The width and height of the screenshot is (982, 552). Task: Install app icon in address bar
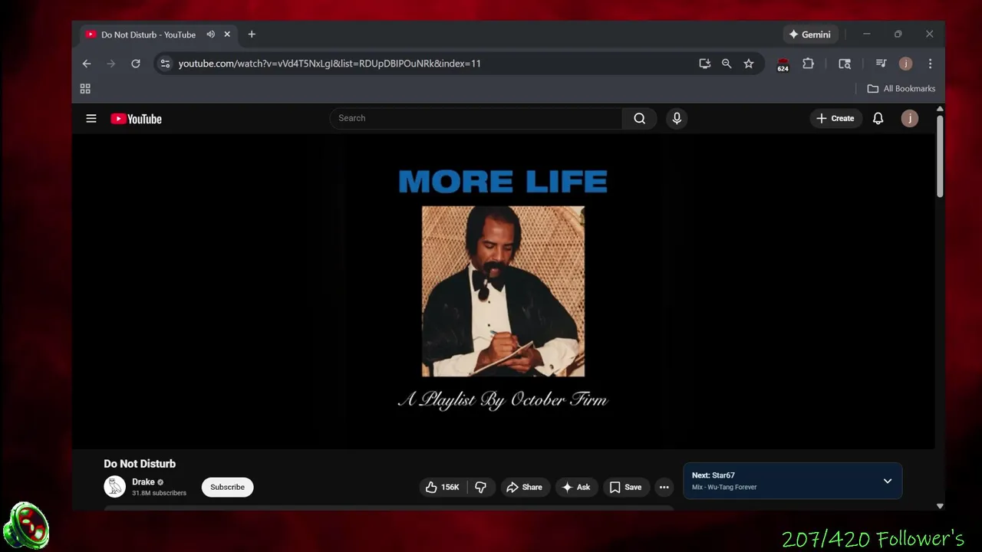click(704, 64)
